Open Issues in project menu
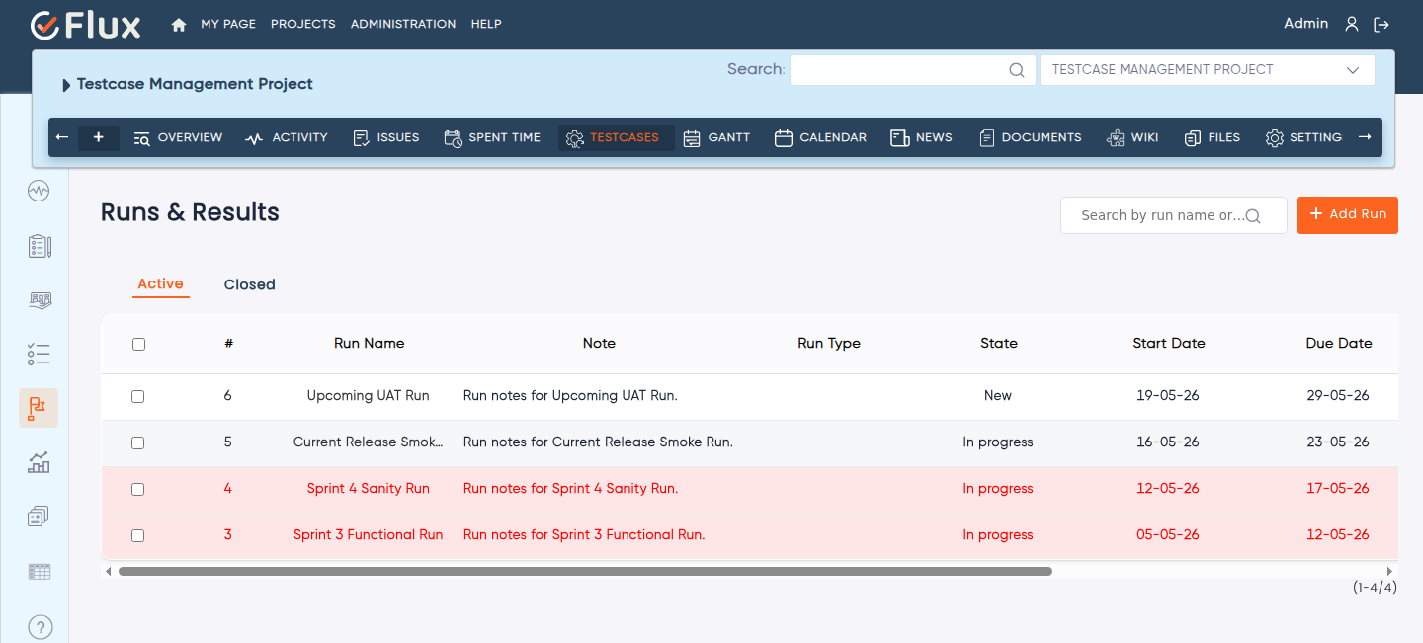Viewport: 1423px width, 643px height. pyautogui.click(x=386, y=137)
